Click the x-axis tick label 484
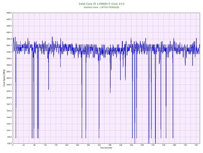 tap(131, 145)
